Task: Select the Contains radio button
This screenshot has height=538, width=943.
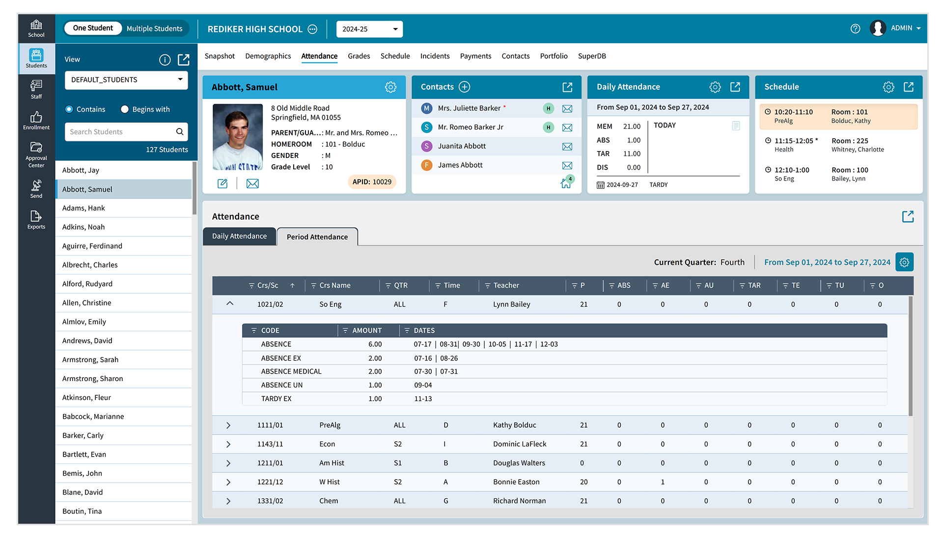Action: point(69,109)
